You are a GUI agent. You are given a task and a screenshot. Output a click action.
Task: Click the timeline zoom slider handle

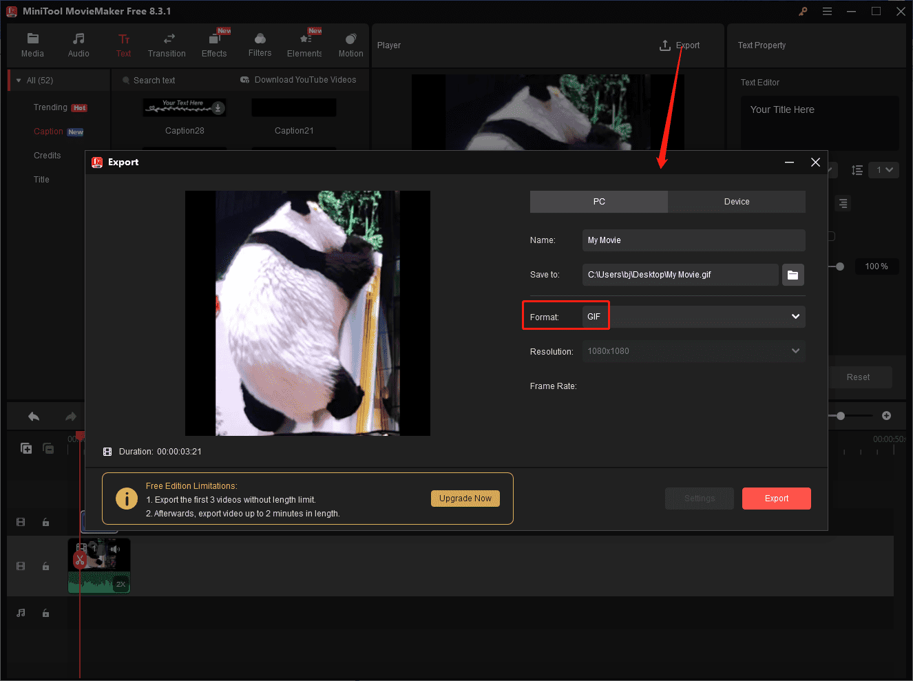pyautogui.click(x=841, y=416)
